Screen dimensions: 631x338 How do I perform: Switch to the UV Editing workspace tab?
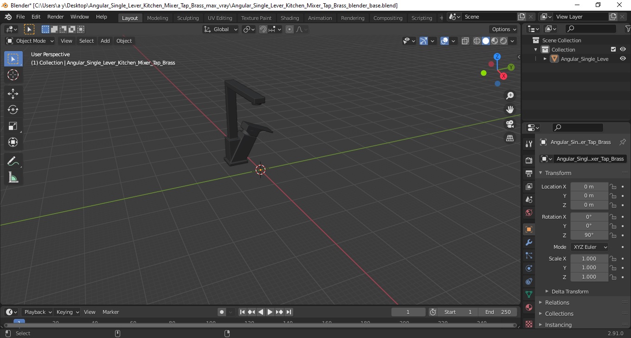click(x=220, y=18)
